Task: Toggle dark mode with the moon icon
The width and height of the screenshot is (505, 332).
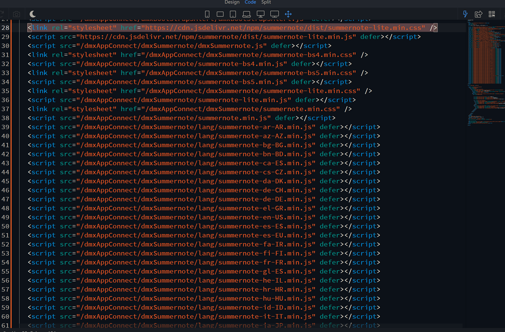Action: tap(33, 14)
